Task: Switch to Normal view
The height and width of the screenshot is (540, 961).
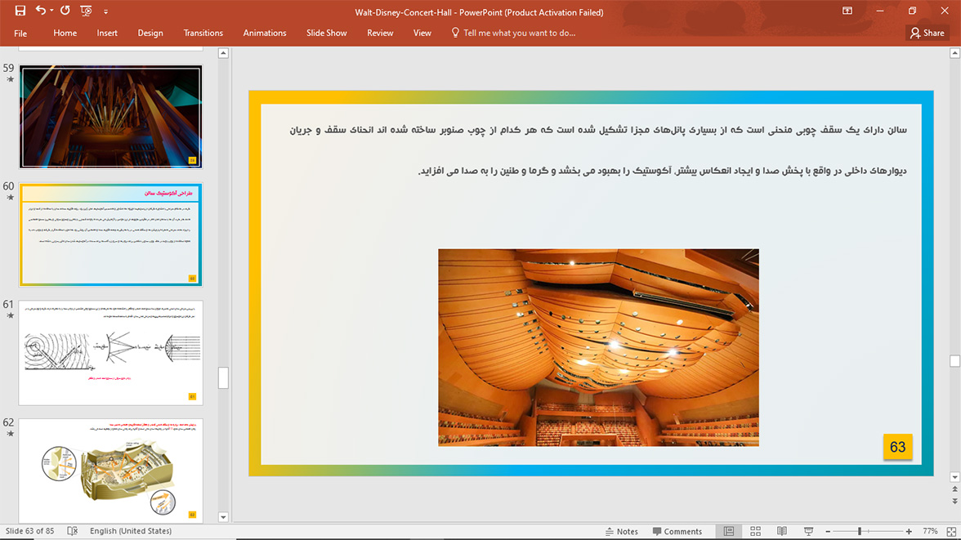Action: tap(729, 531)
